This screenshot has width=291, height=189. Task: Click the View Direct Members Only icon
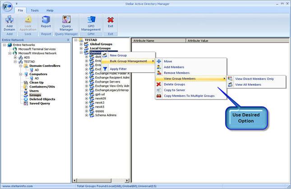(x=230, y=79)
